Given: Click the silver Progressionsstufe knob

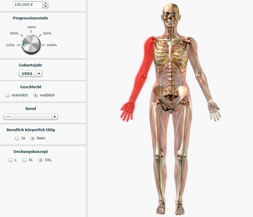Looking at the screenshot, I should coord(31,44).
